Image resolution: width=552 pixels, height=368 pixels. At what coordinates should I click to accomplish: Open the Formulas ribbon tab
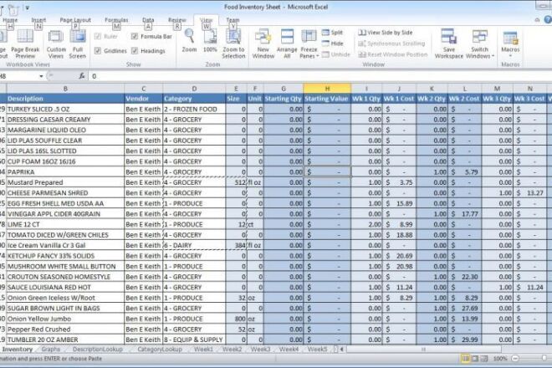(x=116, y=19)
